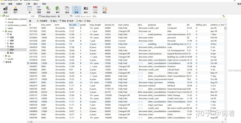This screenshot has height=123, width=241.
Task: Expand the 查询 node under shop
Action: click(x=5, y=47)
